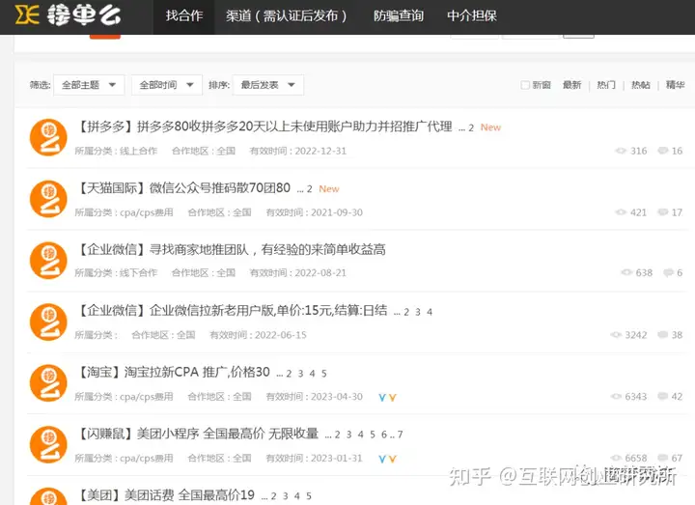Click avatar of 寻找商家地推团队 post
The image size is (695, 505).
(x=48, y=261)
